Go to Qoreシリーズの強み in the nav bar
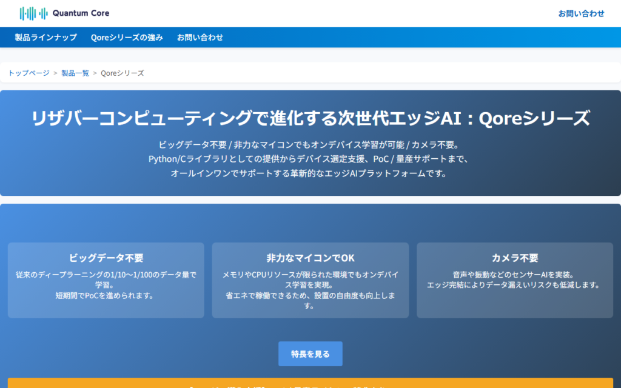This screenshot has width=621, height=388. click(127, 38)
